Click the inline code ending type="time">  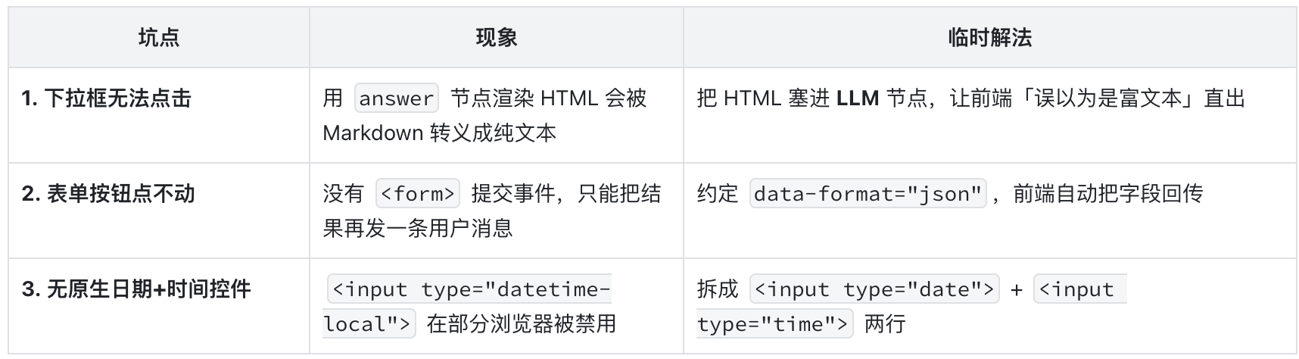[x=773, y=324]
